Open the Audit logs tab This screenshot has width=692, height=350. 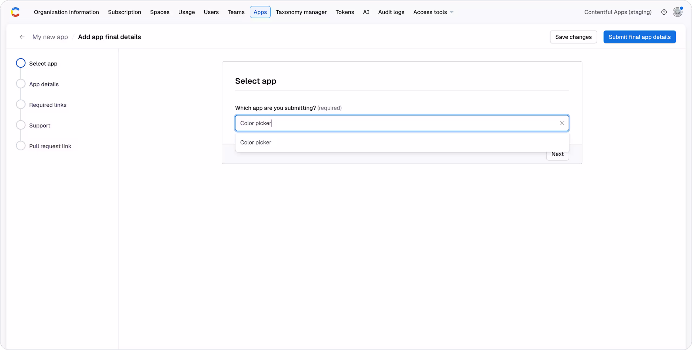[x=391, y=12]
